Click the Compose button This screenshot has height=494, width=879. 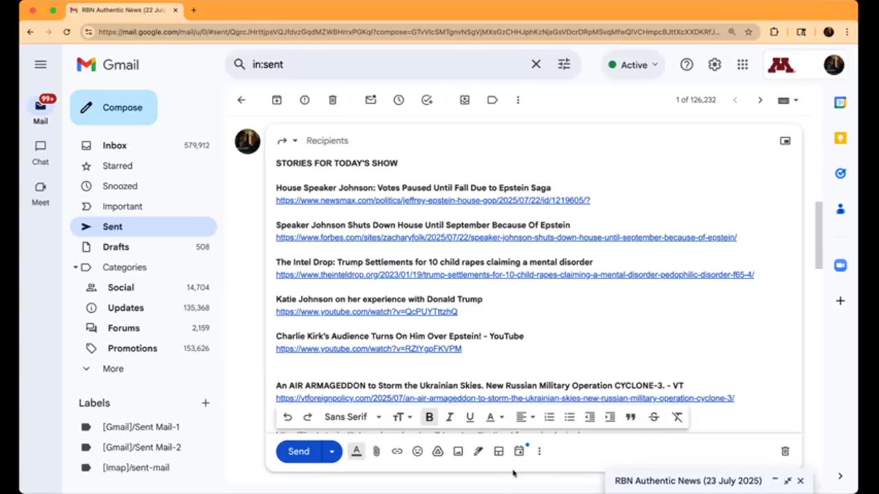coord(113,108)
